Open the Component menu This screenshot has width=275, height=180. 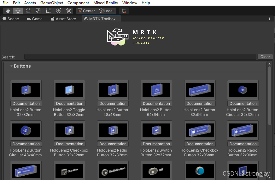[78, 3]
